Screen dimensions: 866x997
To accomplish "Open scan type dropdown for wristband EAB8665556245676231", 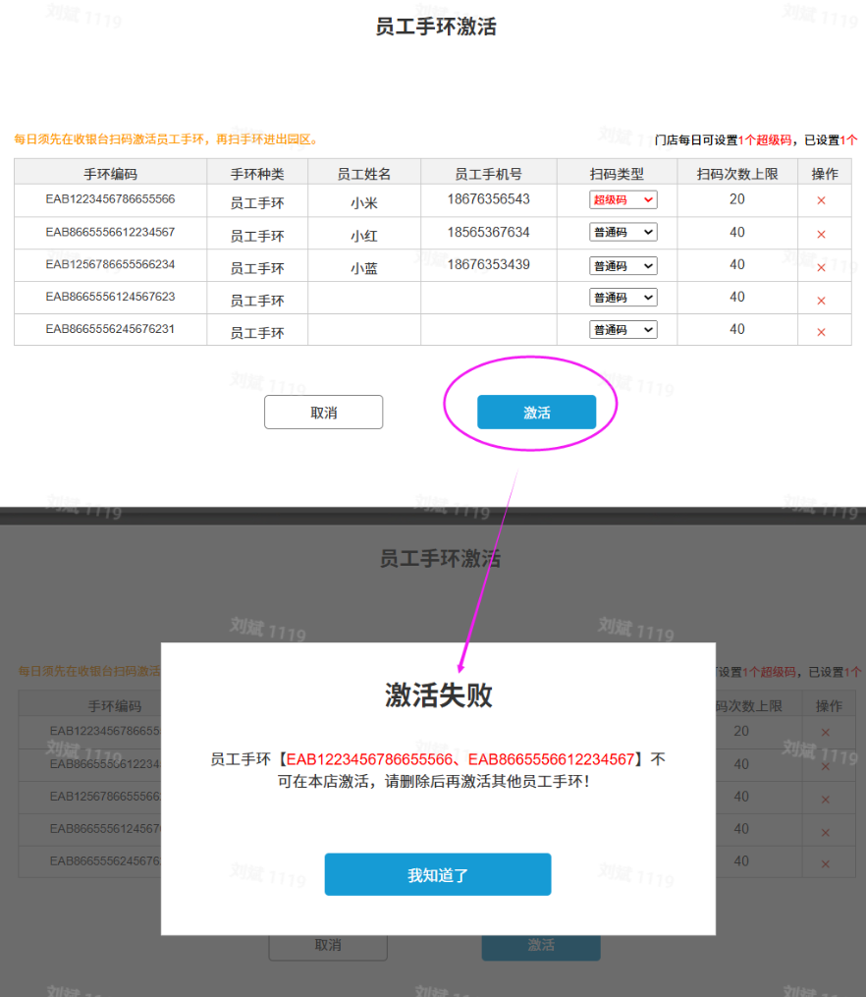I will tap(622, 330).
